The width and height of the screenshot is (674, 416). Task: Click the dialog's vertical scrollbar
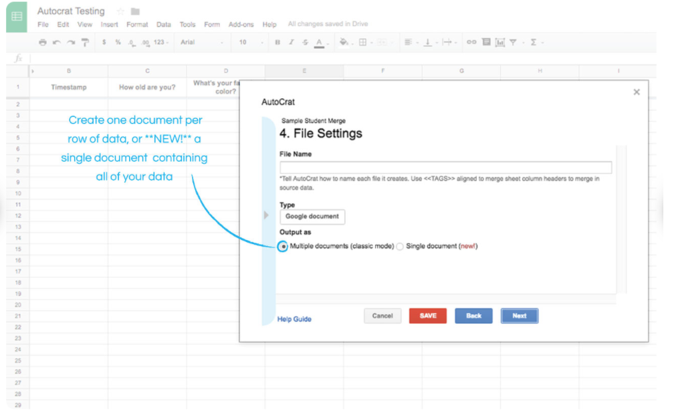pos(622,219)
